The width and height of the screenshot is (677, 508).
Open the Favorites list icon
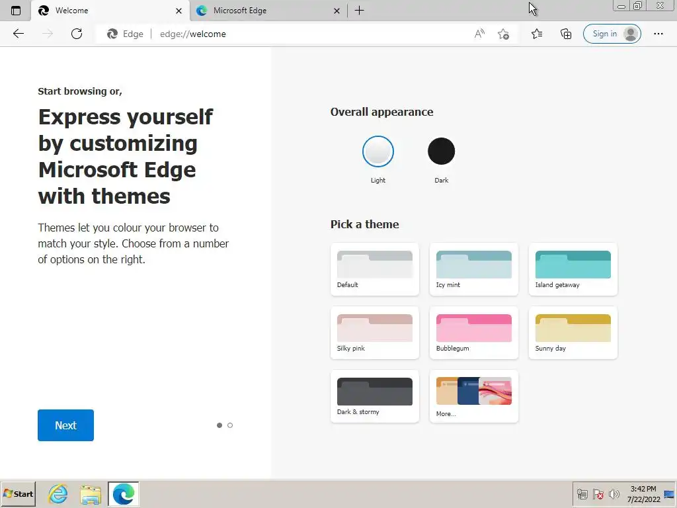(537, 34)
